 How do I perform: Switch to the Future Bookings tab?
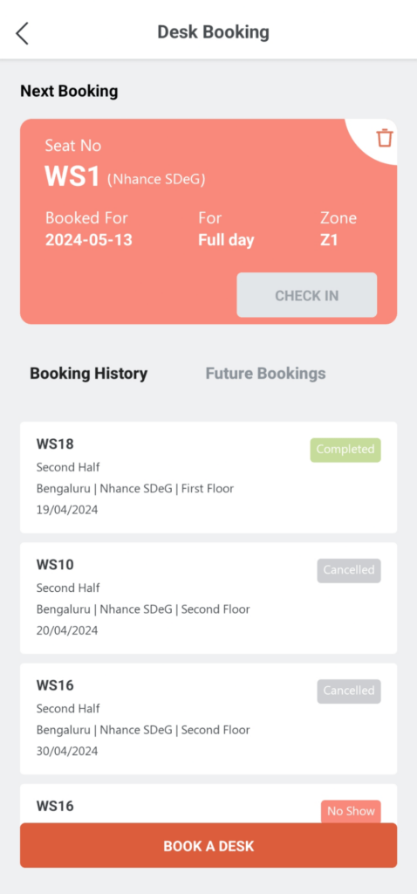click(265, 374)
